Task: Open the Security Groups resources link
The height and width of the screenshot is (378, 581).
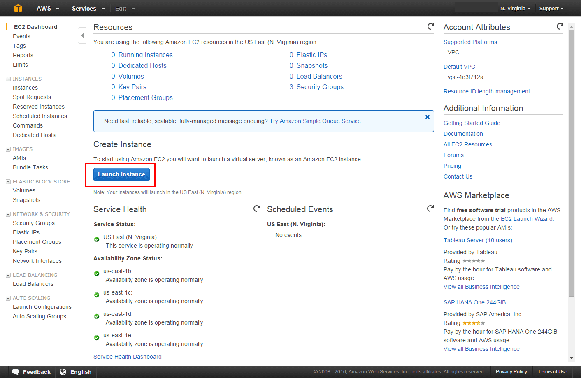Action: pos(320,87)
